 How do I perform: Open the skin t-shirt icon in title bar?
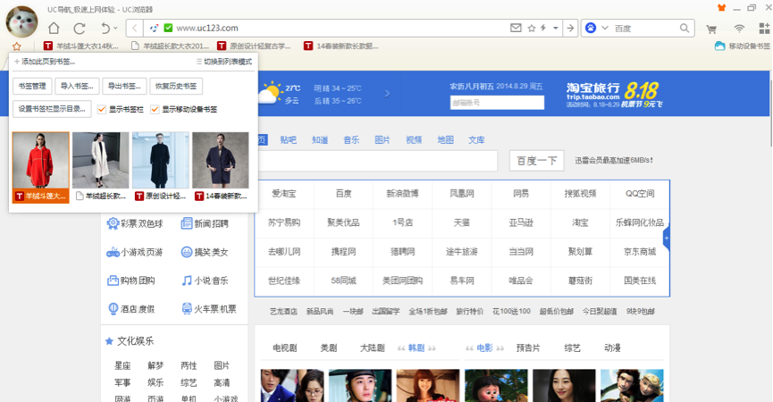click(721, 8)
